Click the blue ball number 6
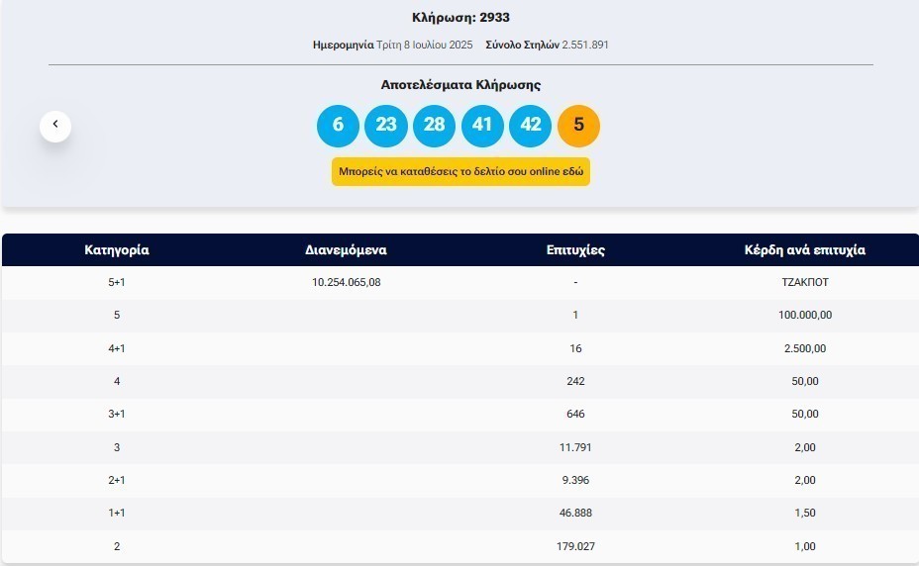919x566 pixels. pos(338,126)
